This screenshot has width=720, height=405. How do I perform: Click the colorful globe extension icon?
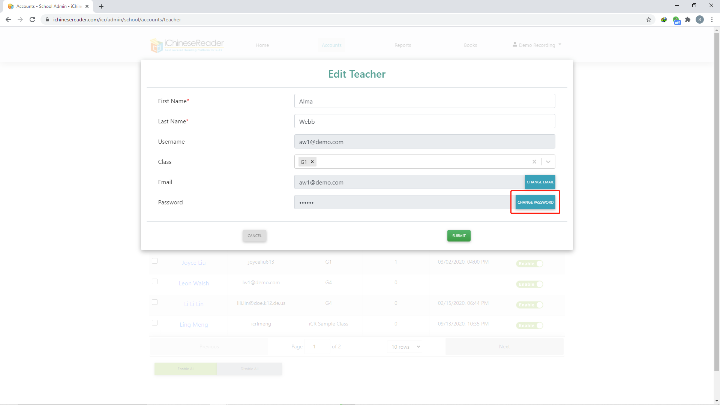(x=664, y=19)
